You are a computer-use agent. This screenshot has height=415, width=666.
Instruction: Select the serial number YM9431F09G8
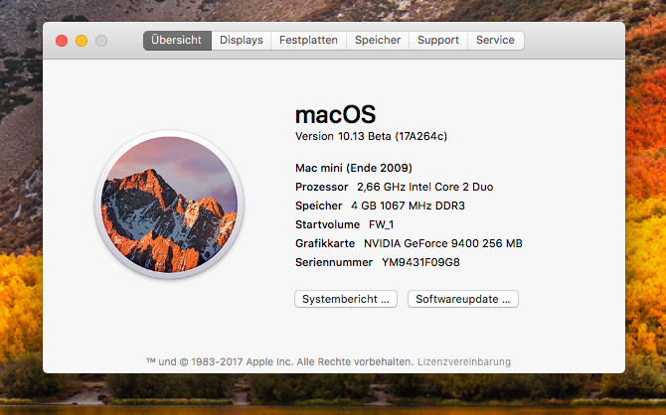tap(420, 263)
